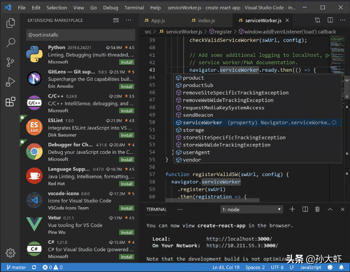Select serviceWorker in the autocomplete list
350x272 pixels.
[203, 123]
